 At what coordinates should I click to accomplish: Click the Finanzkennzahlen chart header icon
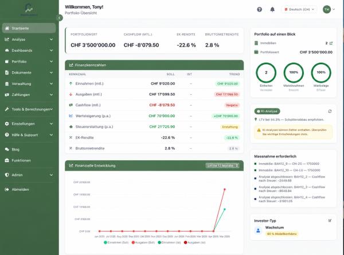click(71, 65)
